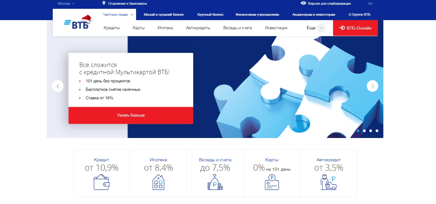Click the VTB logo with Santa hat
Screen dimensions: 436x204
[x=78, y=23]
